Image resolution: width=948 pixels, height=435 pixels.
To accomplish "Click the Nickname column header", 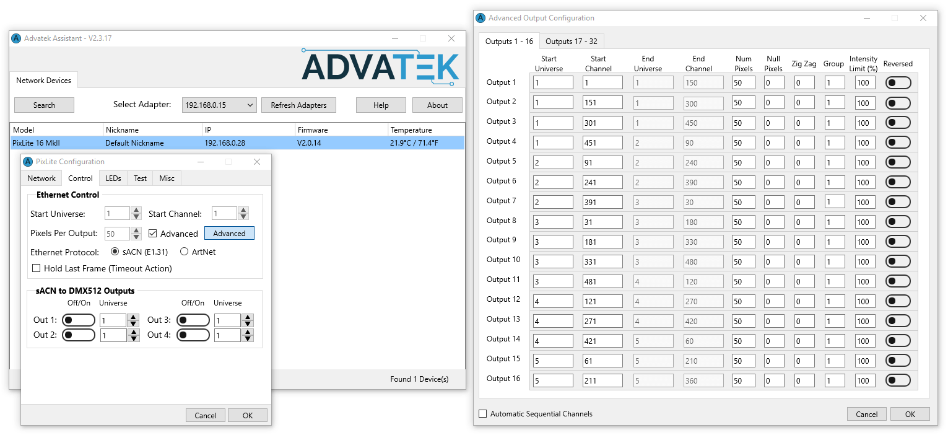I will click(153, 130).
